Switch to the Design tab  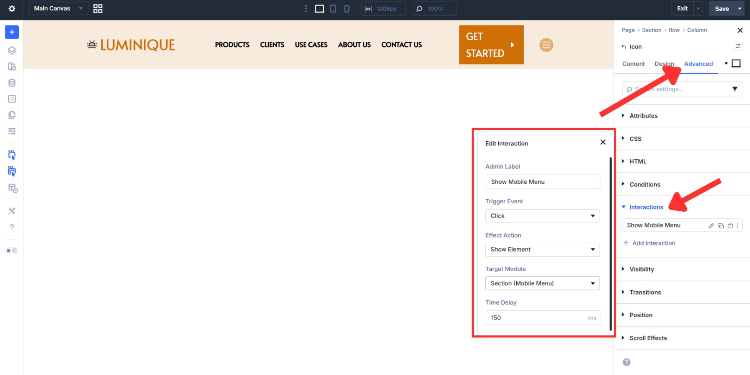(664, 64)
